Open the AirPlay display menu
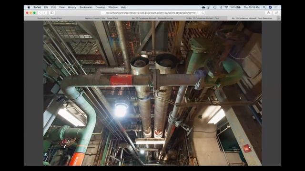305x171 pixels. pos(209,7)
